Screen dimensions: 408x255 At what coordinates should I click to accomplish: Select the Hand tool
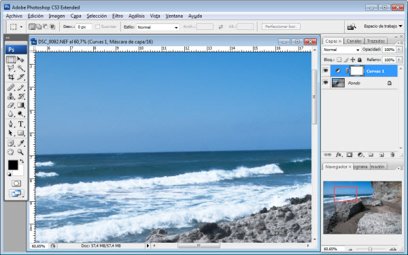(x=11, y=152)
